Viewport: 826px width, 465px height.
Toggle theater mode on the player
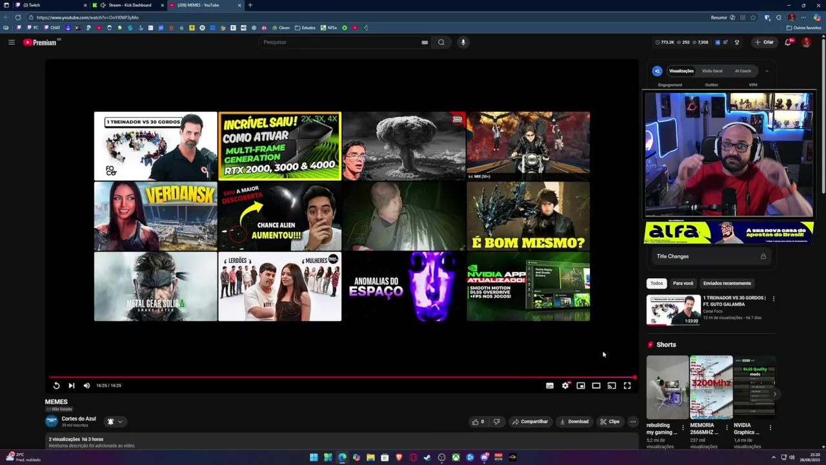tap(596, 386)
